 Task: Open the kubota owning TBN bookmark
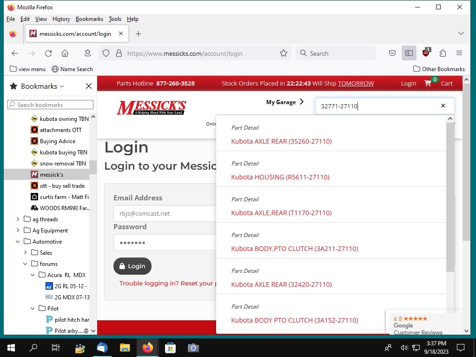60,119
